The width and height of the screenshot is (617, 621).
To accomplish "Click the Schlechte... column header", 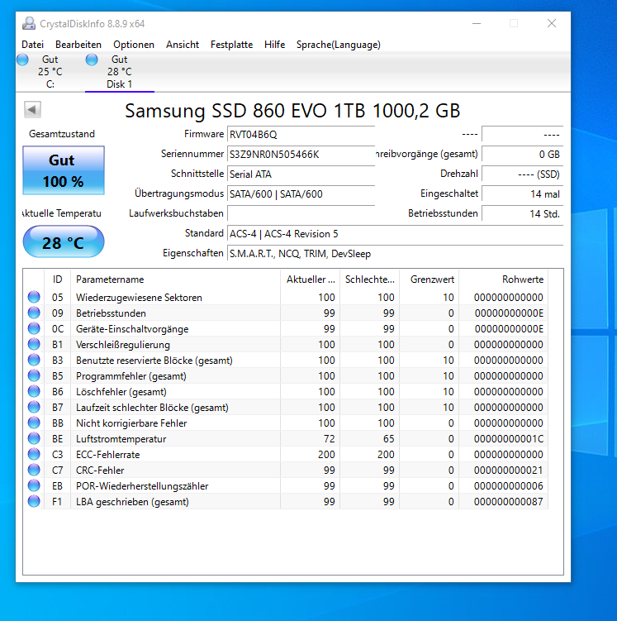I will point(370,279).
